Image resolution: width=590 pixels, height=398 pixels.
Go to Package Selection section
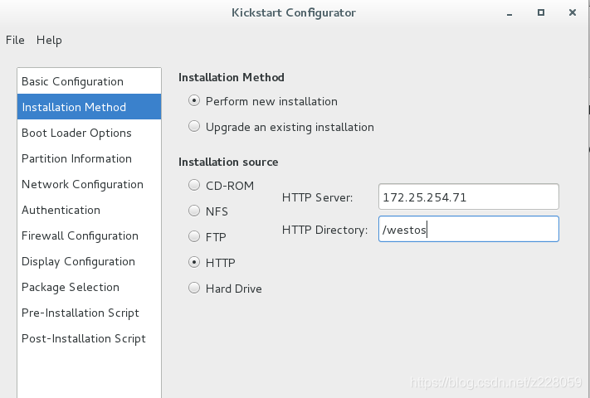[71, 287]
